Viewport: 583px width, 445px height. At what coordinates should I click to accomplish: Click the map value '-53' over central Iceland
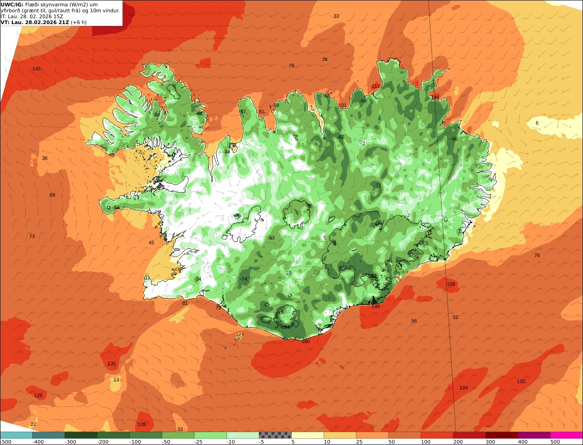[271, 238]
